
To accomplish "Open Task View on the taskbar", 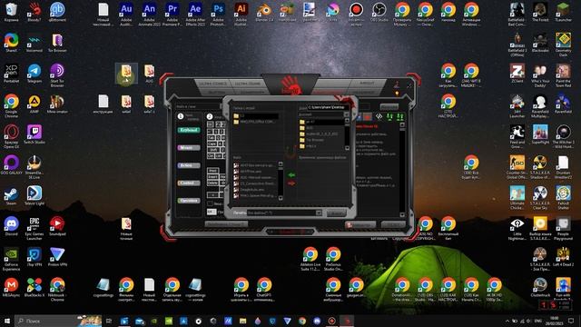I will 109,321.
